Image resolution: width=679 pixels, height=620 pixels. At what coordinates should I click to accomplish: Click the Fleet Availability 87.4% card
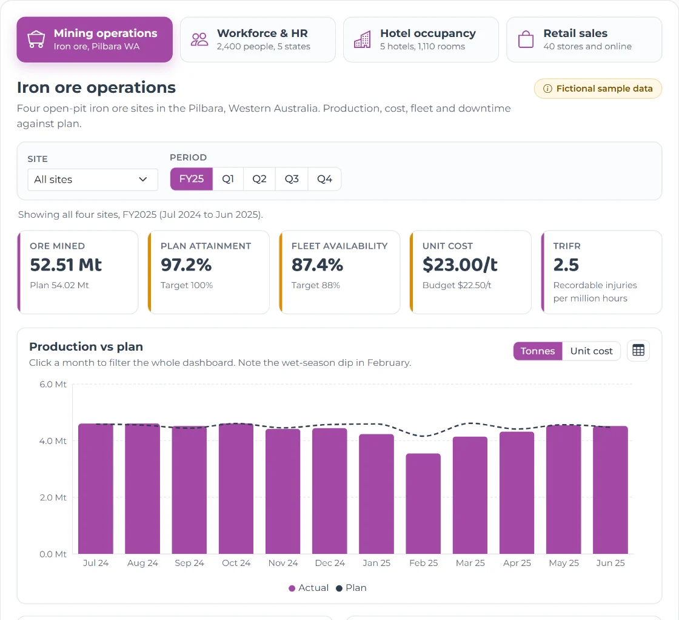coord(339,272)
